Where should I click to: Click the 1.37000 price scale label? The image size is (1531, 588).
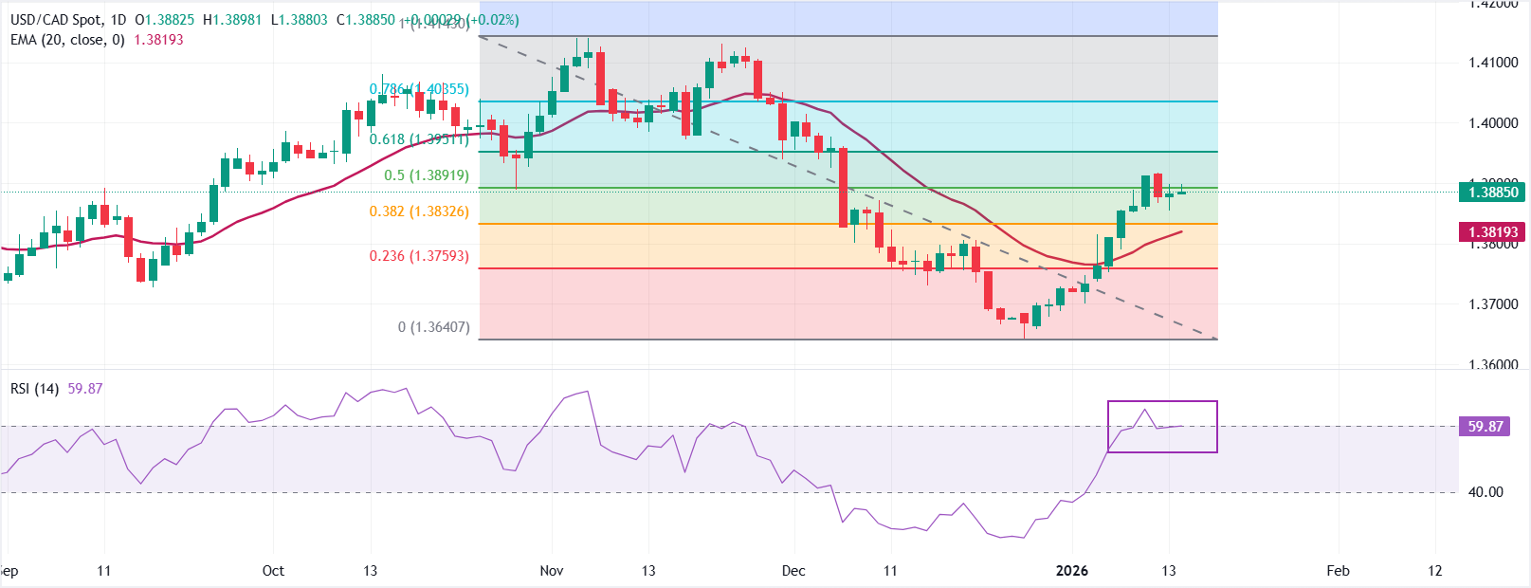pos(1493,304)
